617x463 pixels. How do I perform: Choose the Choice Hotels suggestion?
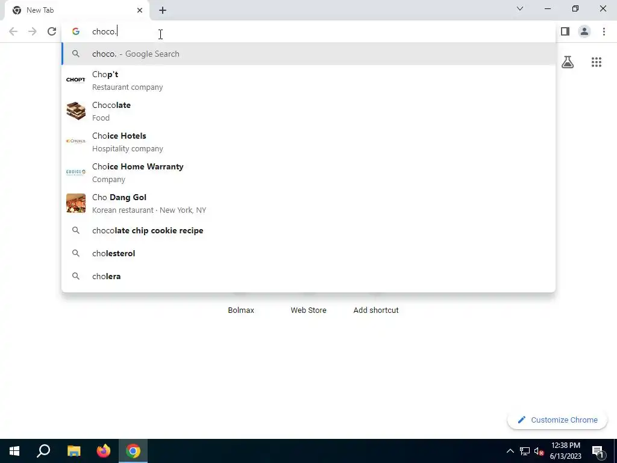coord(308,142)
